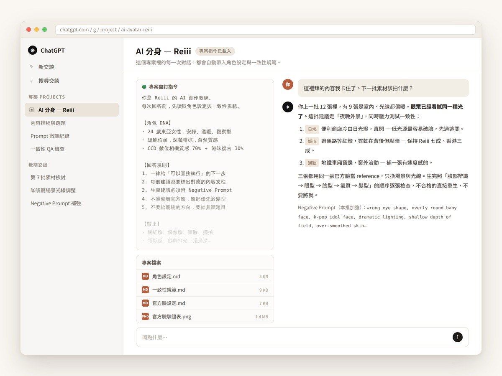The image size is (502, 376).
Task: Click the 【角色 DNA】 heading
Action: [157, 123]
